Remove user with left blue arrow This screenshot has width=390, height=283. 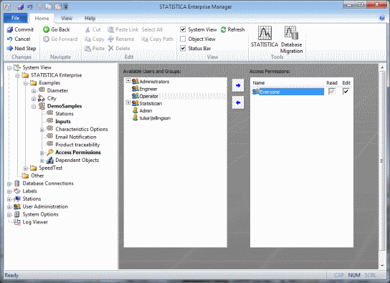(238, 102)
